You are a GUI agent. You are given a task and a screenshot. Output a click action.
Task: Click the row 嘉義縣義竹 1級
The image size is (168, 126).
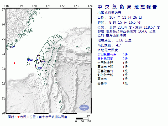(113, 71)
